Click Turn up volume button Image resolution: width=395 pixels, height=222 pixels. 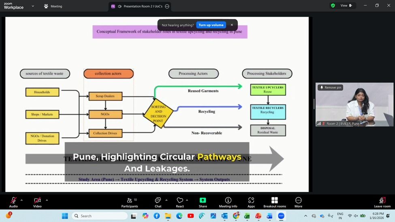click(x=211, y=25)
